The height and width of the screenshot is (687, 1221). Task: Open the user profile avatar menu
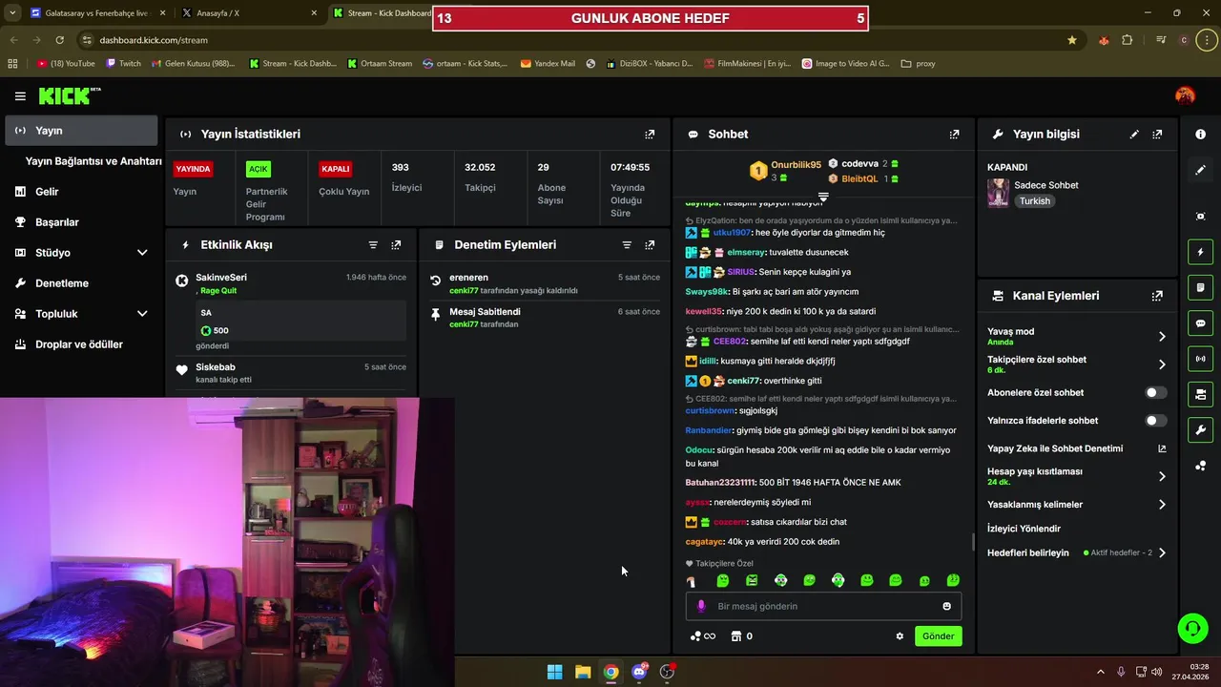pyautogui.click(x=1185, y=95)
